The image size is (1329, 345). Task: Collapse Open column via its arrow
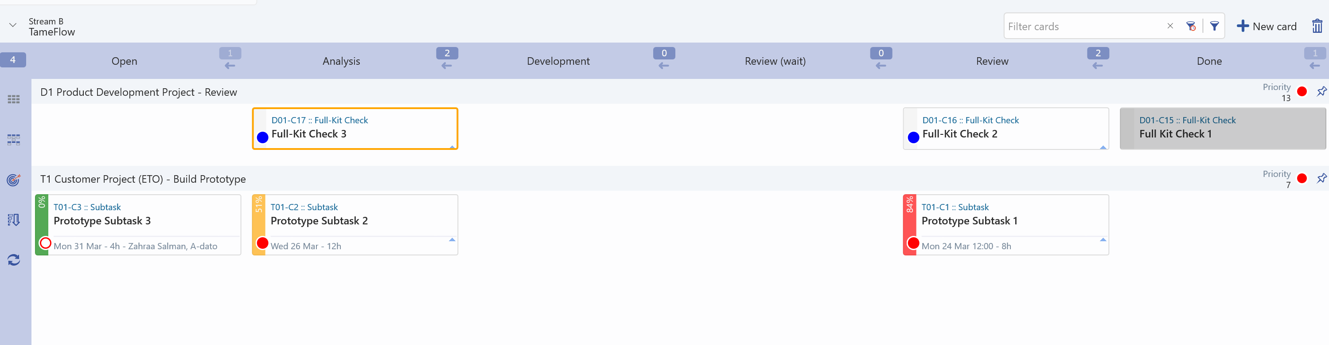coord(230,66)
